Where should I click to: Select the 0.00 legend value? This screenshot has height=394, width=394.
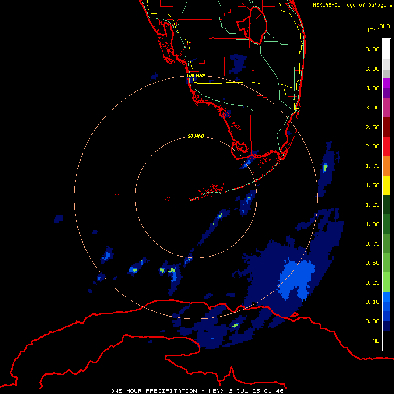(x=373, y=321)
